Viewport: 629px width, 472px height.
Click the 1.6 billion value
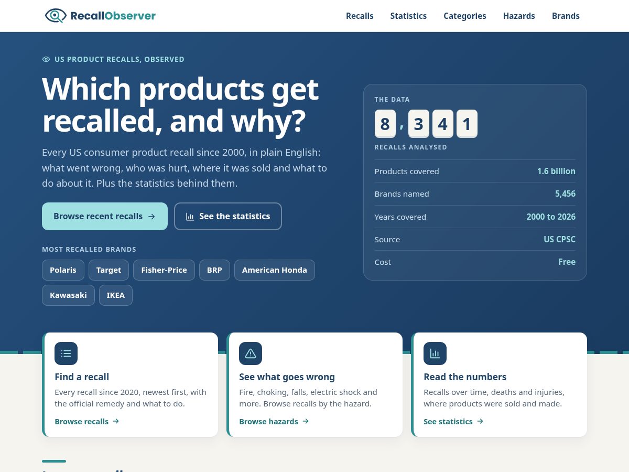[556, 171]
